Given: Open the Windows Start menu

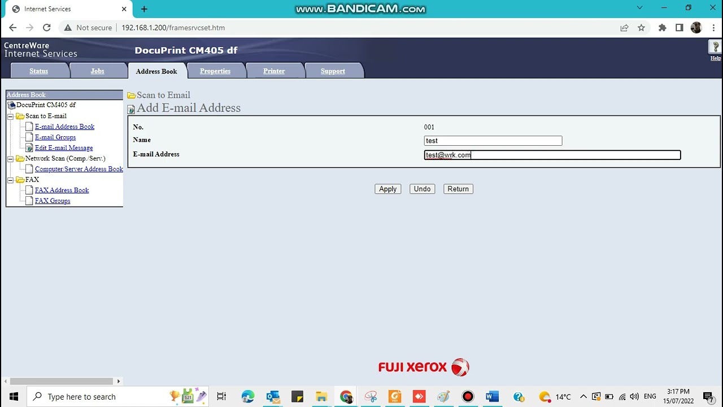Looking at the screenshot, I should [14, 397].
